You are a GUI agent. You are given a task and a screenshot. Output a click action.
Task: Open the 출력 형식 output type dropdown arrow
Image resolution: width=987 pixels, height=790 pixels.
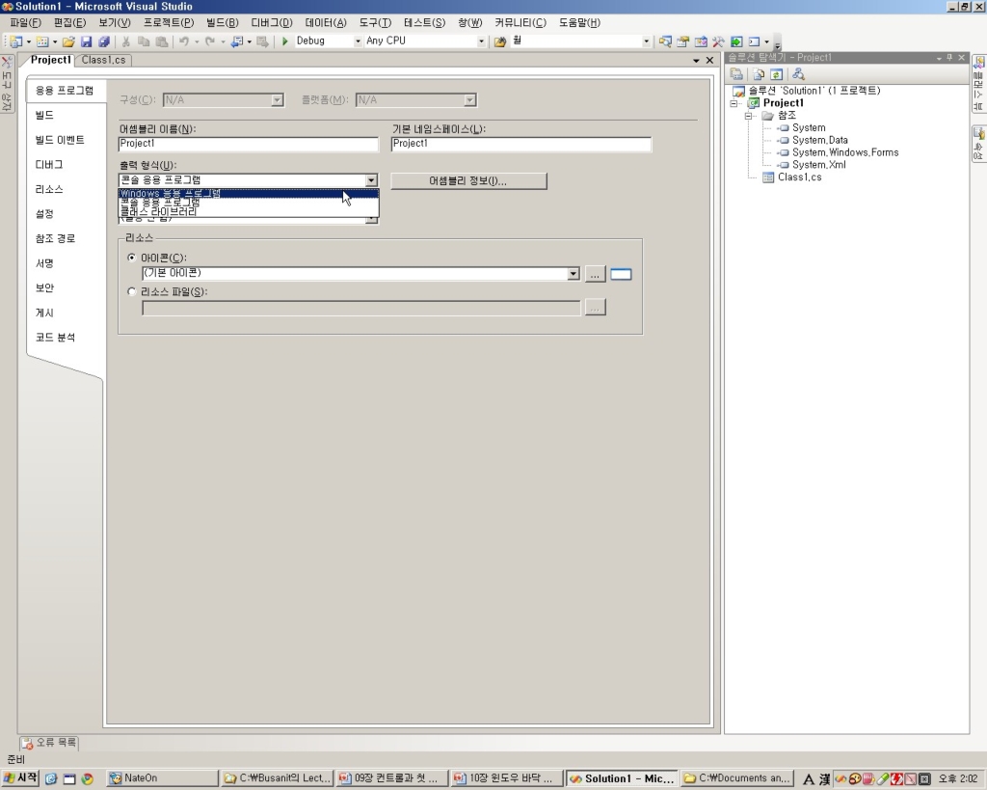point(371,180)
